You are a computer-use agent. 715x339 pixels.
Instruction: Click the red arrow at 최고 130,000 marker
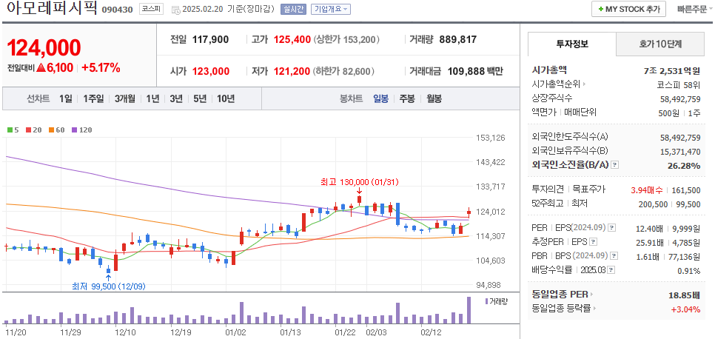(359, 191)
